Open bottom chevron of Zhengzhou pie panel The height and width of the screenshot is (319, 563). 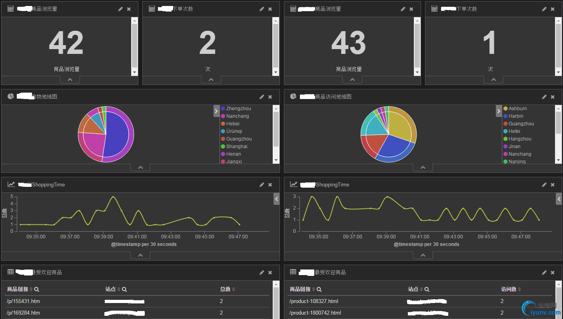coord(140,168)
